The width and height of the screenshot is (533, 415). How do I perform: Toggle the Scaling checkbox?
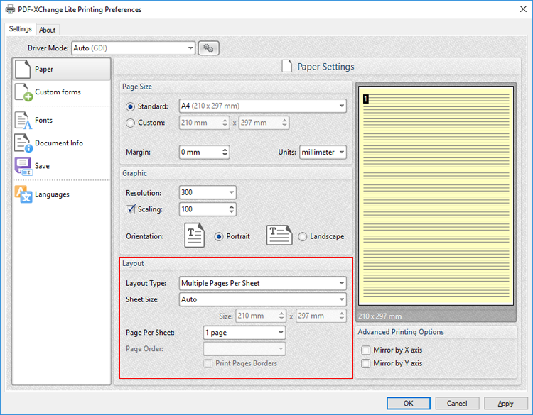click(x=131, y=209)
